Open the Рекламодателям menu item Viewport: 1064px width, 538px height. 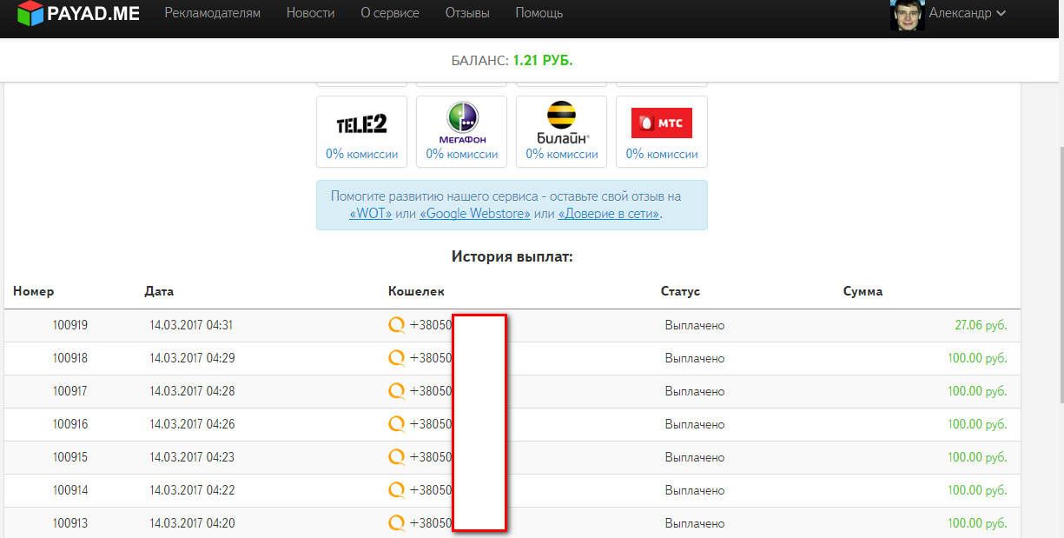coord(212,13)
